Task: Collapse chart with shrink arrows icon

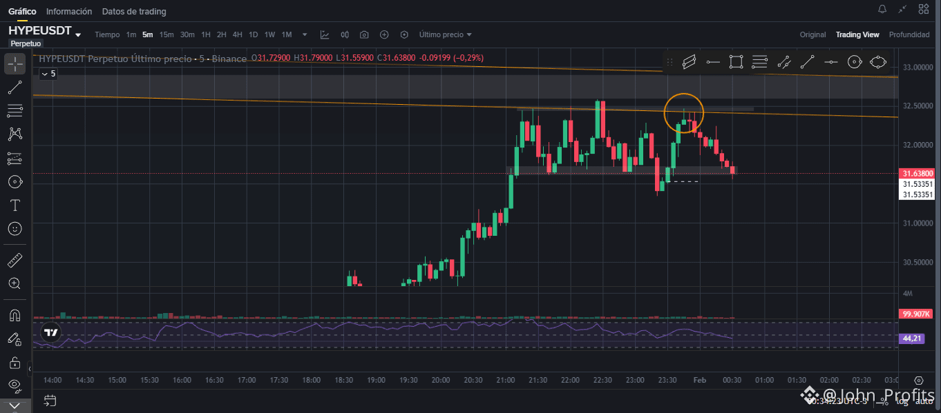Action: [x=902, y=9]
